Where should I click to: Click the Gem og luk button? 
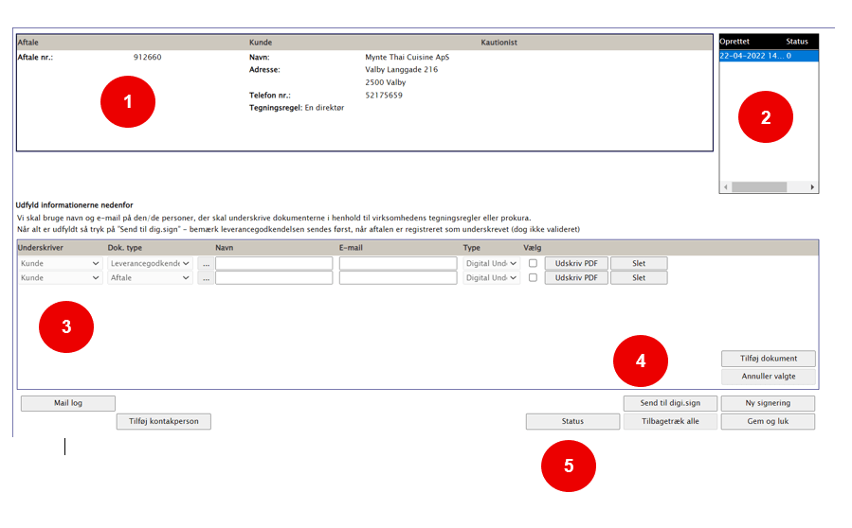coord(768,421)
